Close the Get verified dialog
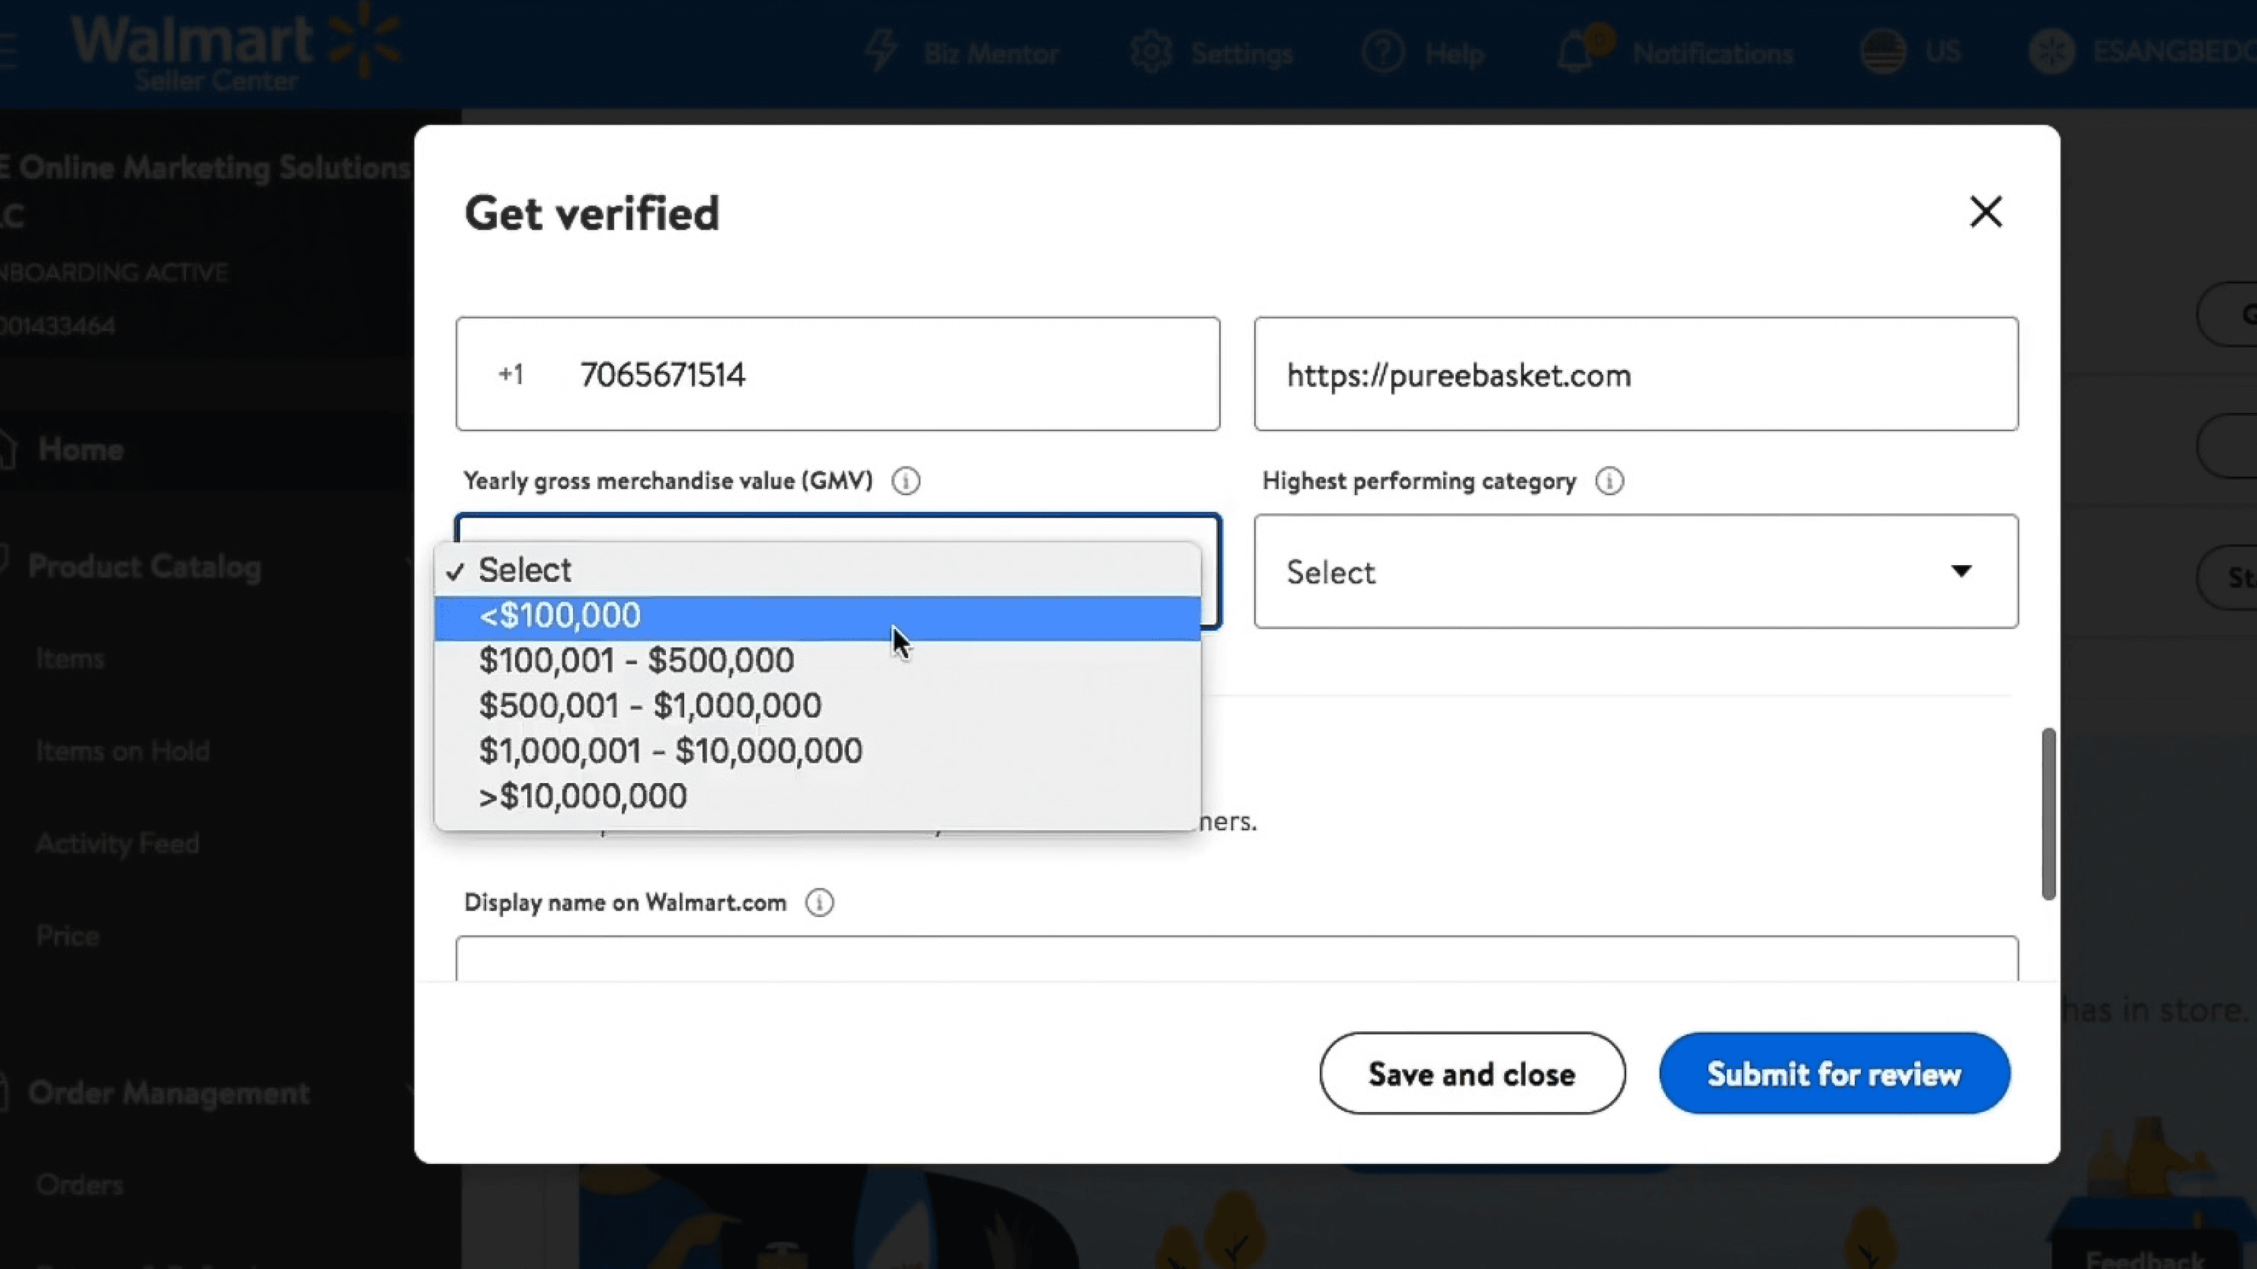Viewport: 2257px width, 1269px height. coord(1985,212)
